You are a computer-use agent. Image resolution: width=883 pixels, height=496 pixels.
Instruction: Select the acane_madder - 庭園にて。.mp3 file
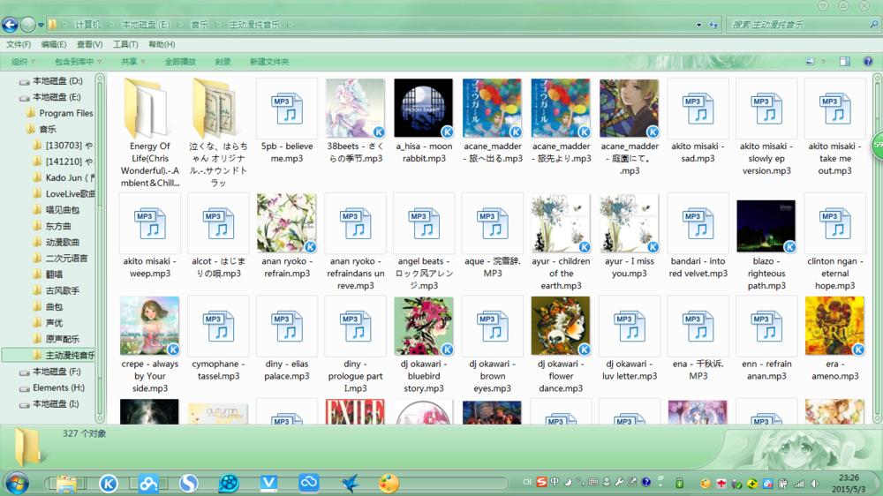630,127
